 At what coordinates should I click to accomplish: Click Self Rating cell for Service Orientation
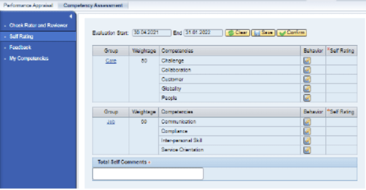pos(341,150)
